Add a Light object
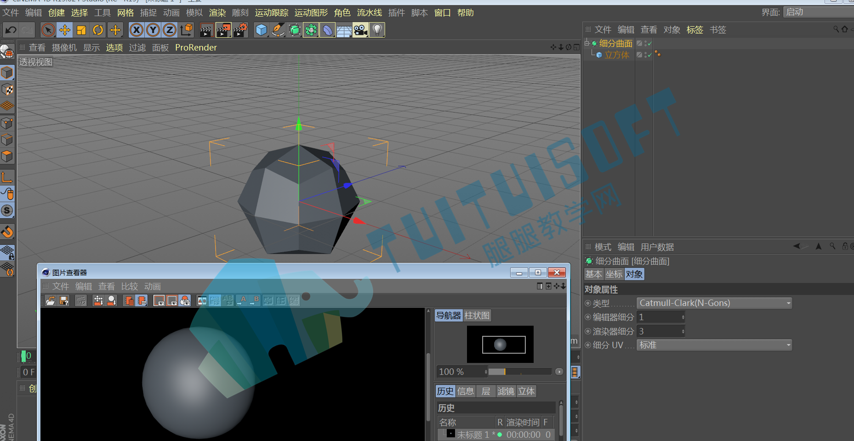The image size is (854, 441). tap(377, 30)
